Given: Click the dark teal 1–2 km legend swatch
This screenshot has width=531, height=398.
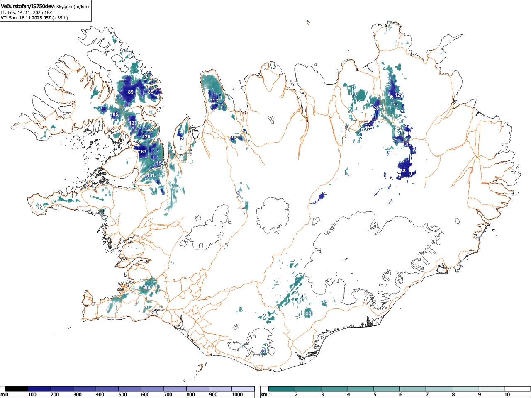Looking at the screenshot, I should click(x=282, y=389).
